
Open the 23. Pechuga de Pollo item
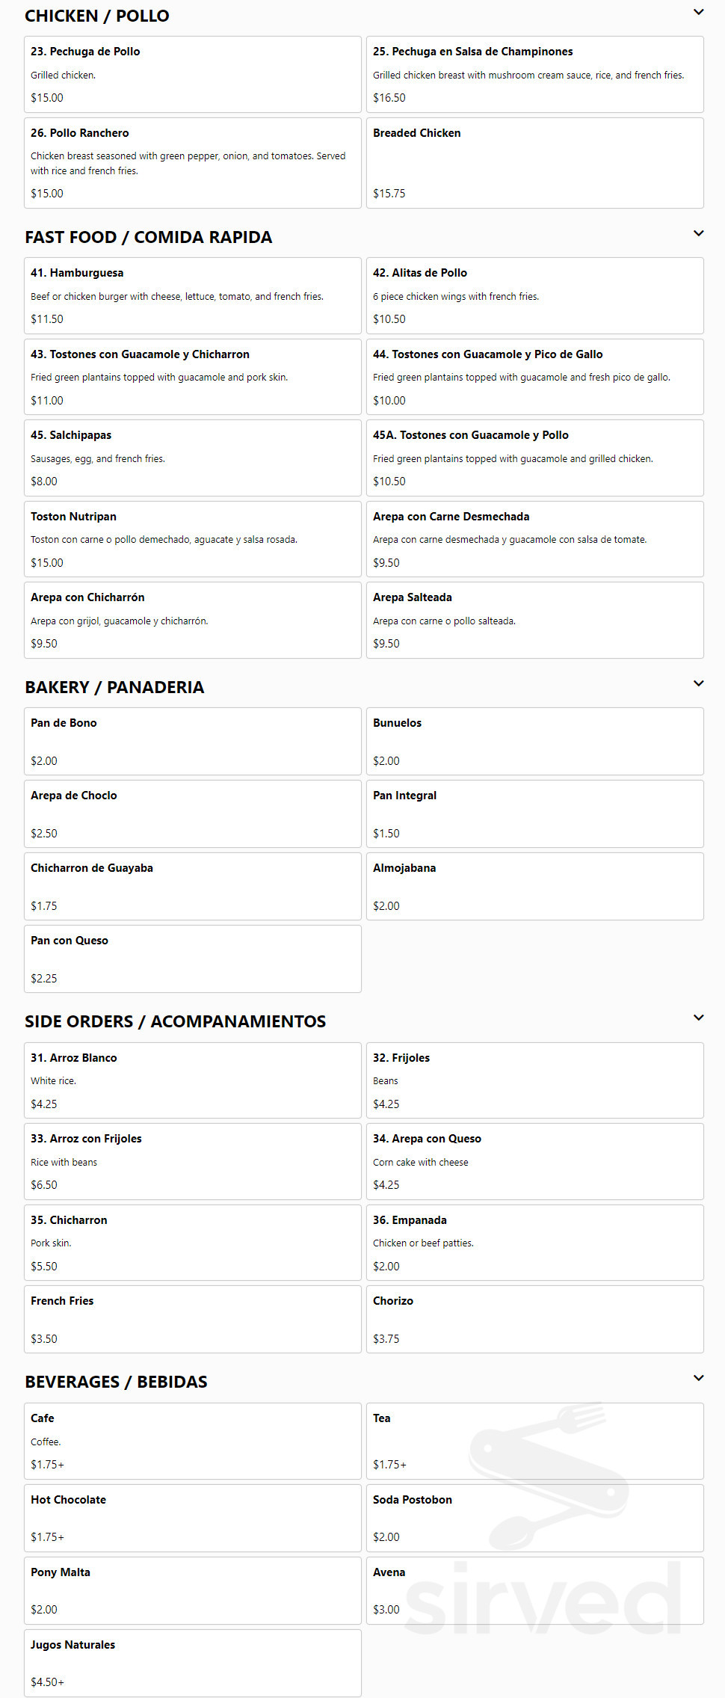click(x=193, y=75)
